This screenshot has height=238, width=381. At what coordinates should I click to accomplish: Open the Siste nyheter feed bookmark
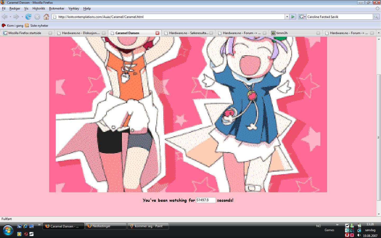pos(37,26)
